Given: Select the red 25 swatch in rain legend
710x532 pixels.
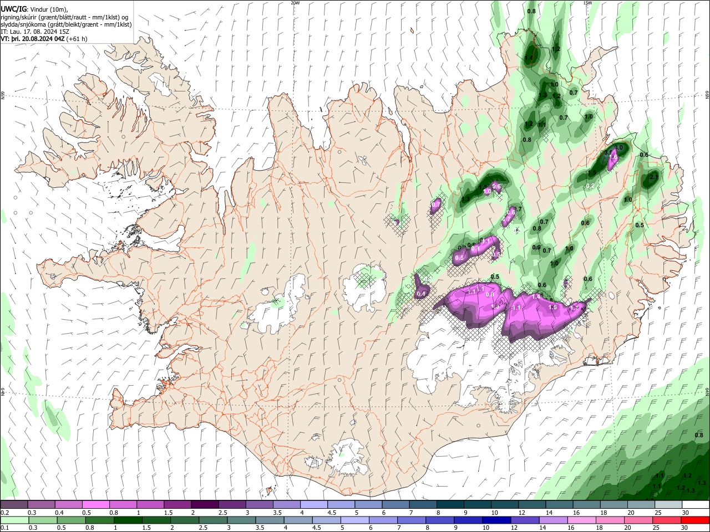Looking at the screenshot, I should 667,520.
